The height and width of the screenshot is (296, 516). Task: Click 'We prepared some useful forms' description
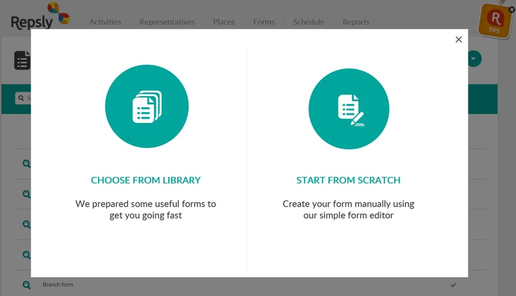pyautogui.click(x=146, y=209)
